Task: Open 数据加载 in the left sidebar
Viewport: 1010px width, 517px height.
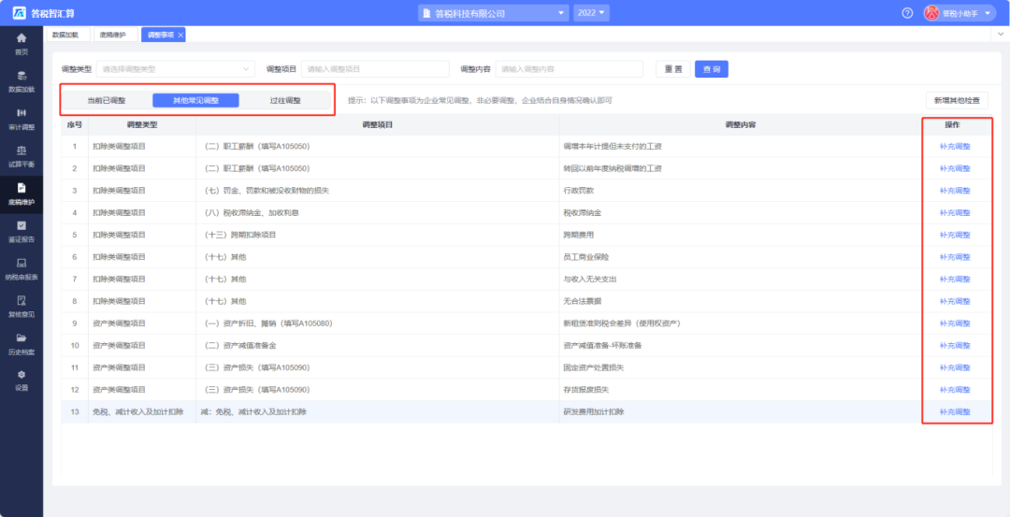Action: pyautogui.click(x=22, y=81)
